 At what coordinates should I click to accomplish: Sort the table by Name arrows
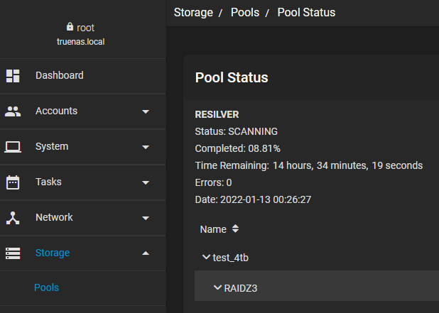(x=235, y=229)
